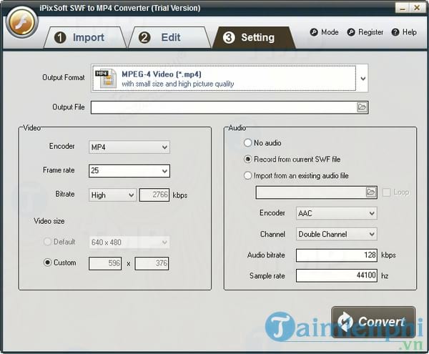Open the Import tab
Image resolution: width=429 pixels, height=354 pixels.
click(x=85, y=37)
